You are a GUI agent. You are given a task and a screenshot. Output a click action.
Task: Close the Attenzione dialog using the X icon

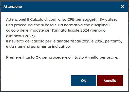[123, 7]
